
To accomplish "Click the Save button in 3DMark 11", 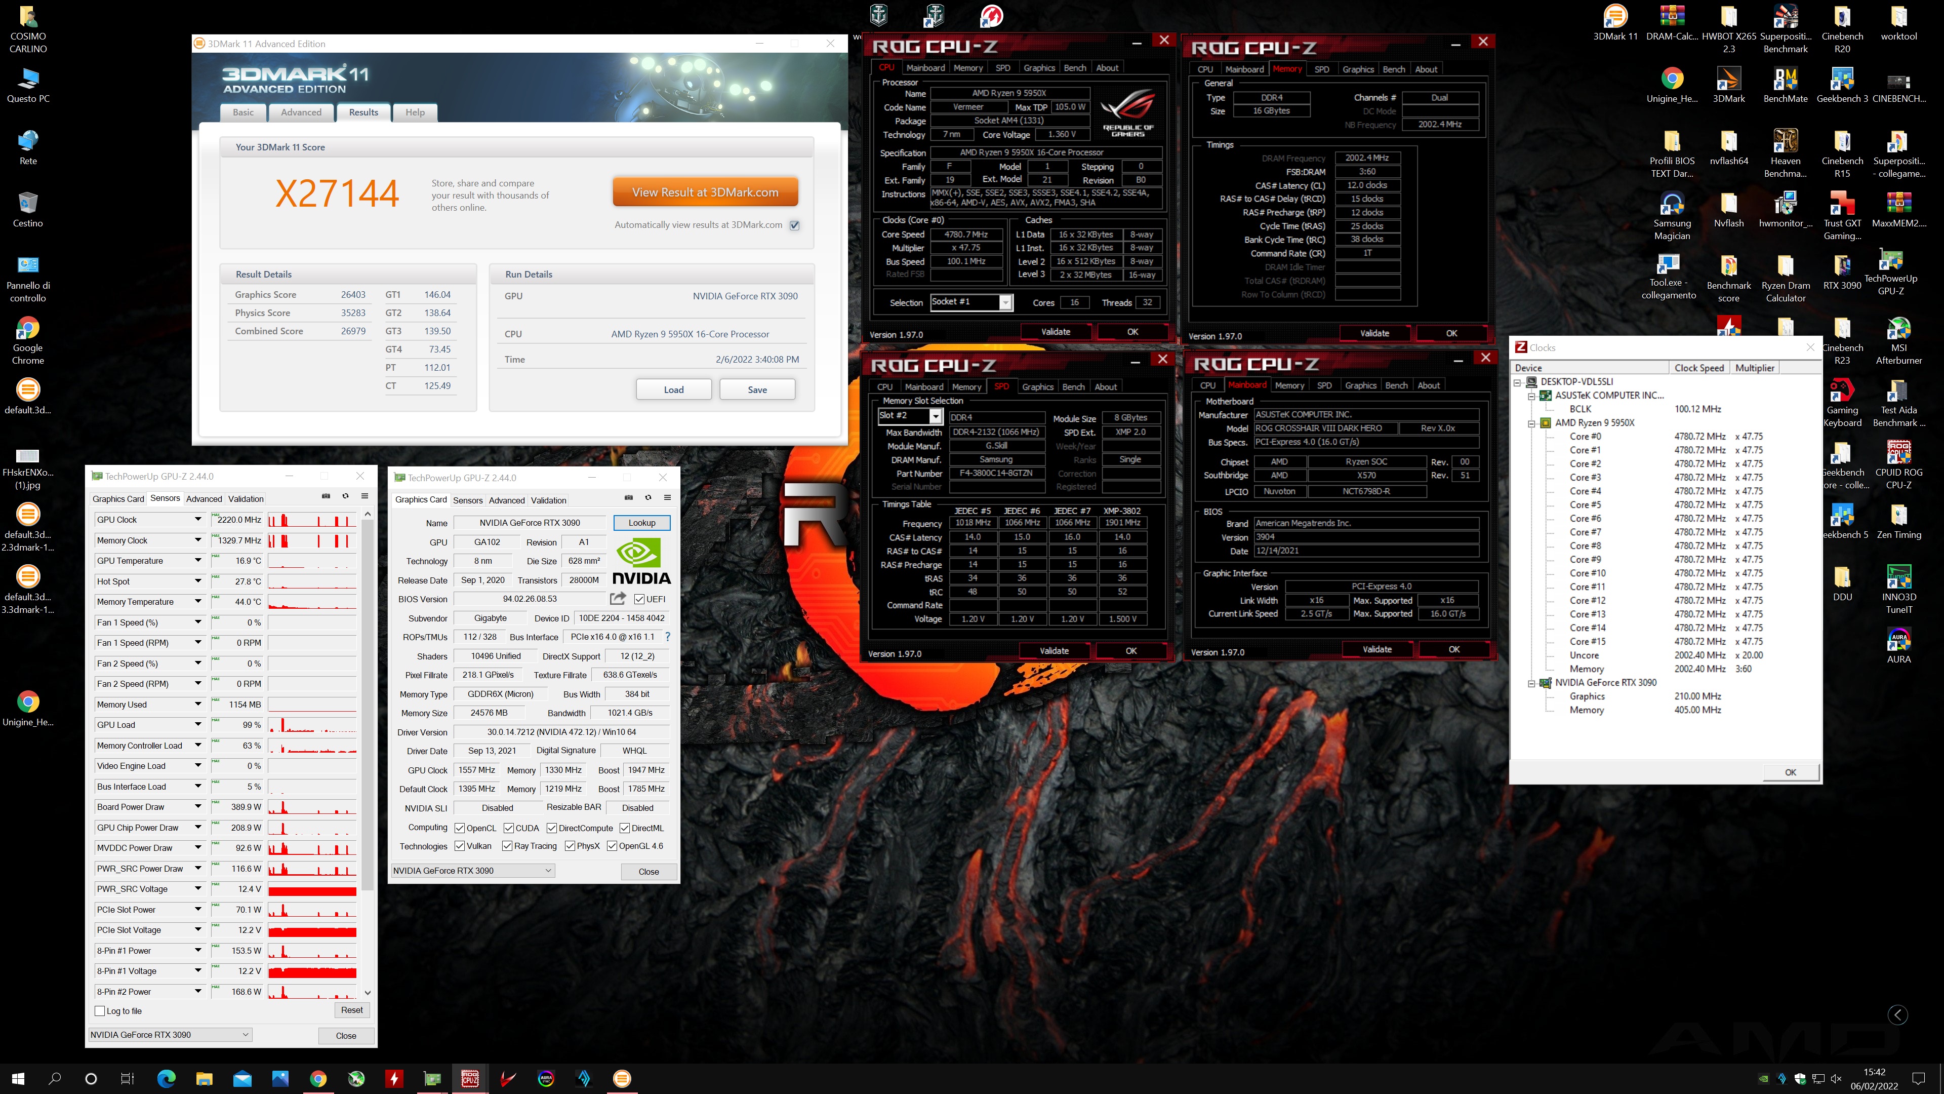I will tap(757, 389).
